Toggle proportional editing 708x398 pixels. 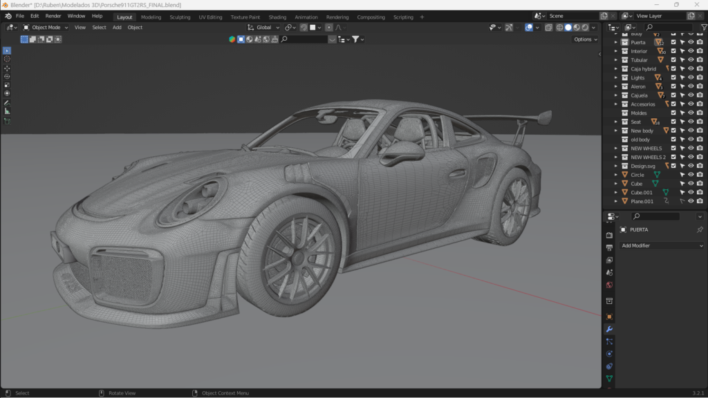328,28
